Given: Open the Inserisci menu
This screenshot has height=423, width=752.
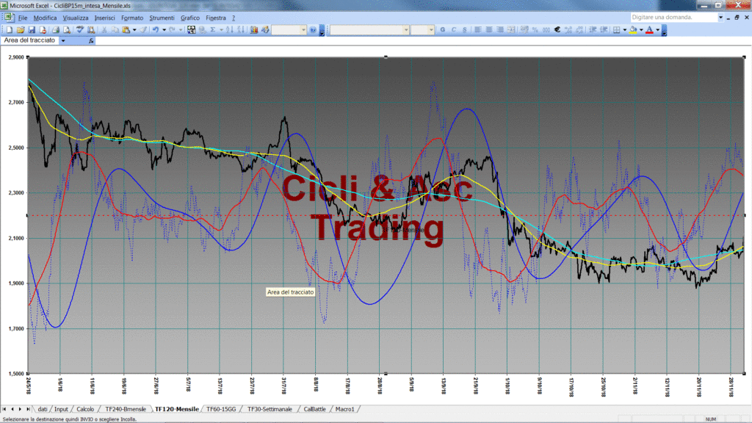Looking at the screenshot, I should [x=104, y=18].
